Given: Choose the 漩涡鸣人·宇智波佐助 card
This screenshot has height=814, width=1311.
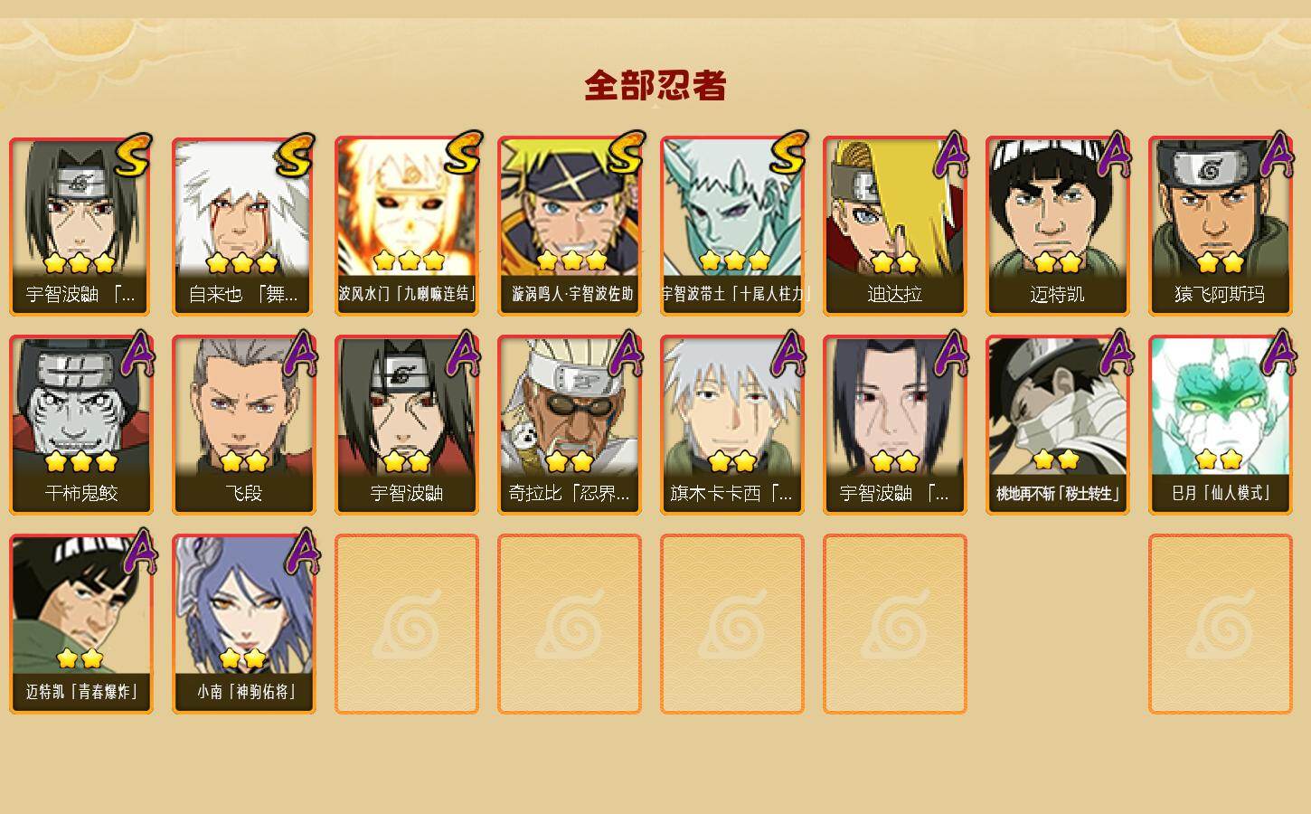Looking at the screenshot, I should pyautogui.click(x=570, y=226).
